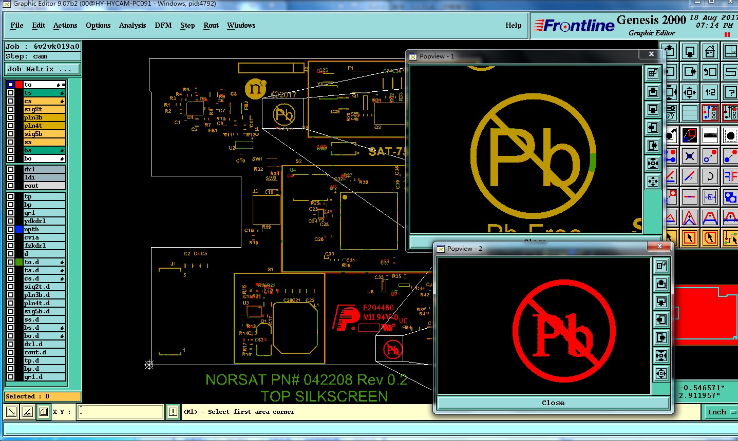The height and width of the screenshot is (441, 738).
Task: Toggle display checkbox for layer pln3b
Action: pos(11,117)
